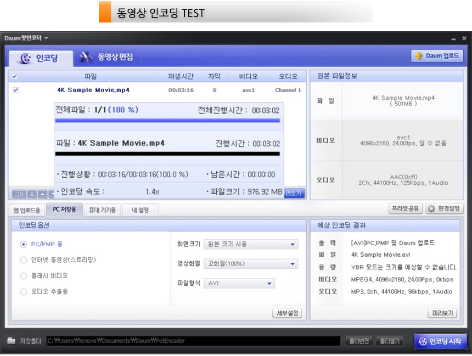Click the gear icon on 환경설정
Viewport: 472px width, 356px height.
[432, 209]
